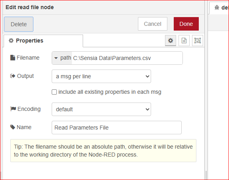Open the Output mode dropdown
Image resolution: width=229 pixels, height=180 pixels.
point(101,76)
